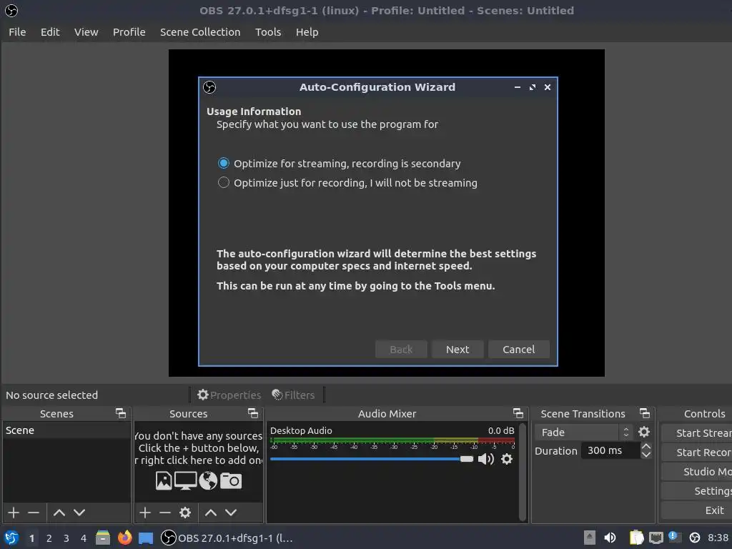
Task: Click the browser globe source icon
Action: coord(208,481)
